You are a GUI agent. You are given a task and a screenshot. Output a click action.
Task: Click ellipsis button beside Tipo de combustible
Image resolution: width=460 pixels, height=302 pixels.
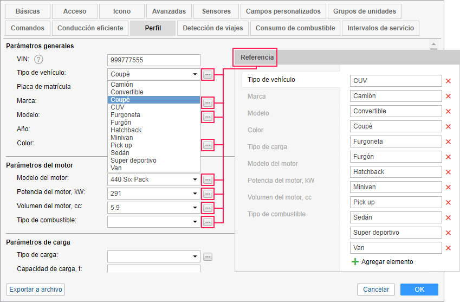(x=208, y=221)
